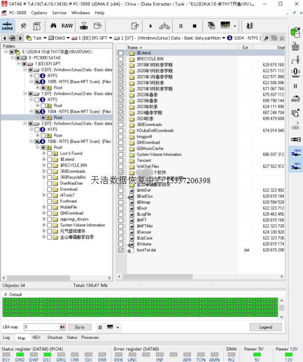Click the magnifier icon in the path bar

pyautogui.click(x=266, y=38)
